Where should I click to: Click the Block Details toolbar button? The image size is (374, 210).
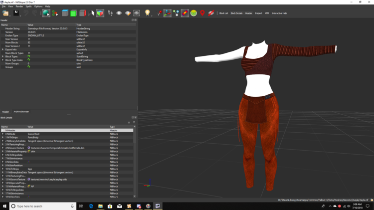[x=236, y=13]
